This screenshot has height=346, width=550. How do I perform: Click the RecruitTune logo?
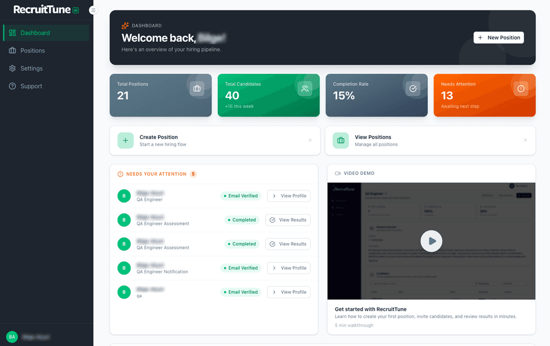point(46,10)
